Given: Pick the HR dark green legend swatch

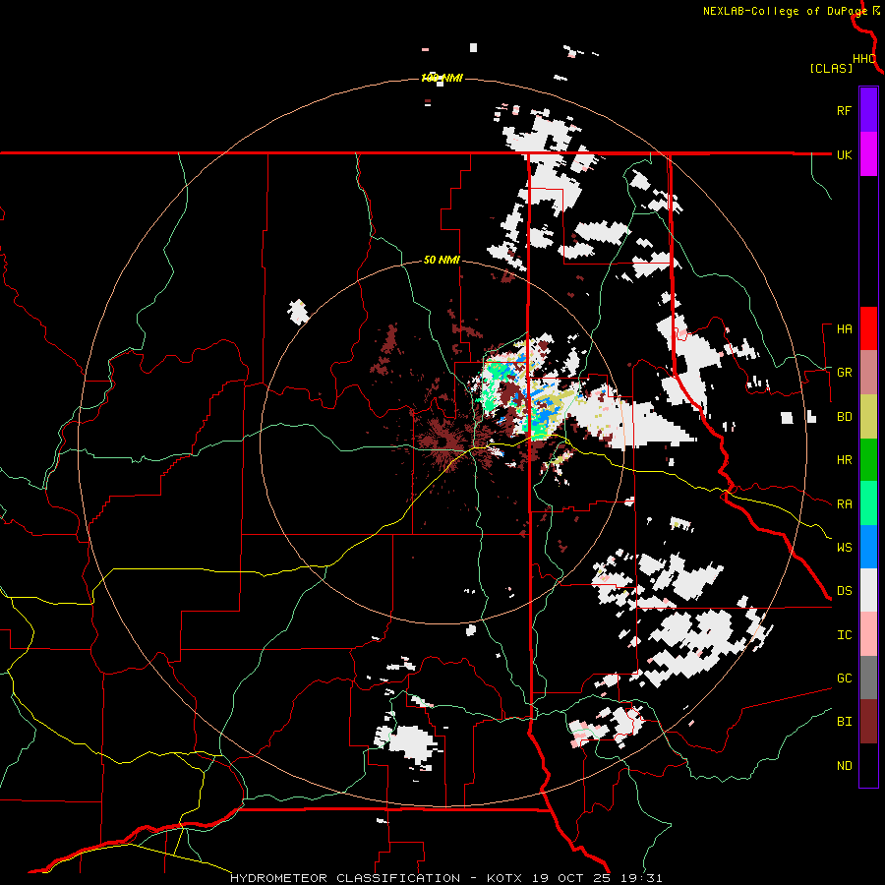Looking at the screenshot, I should [x=868, y=460].
